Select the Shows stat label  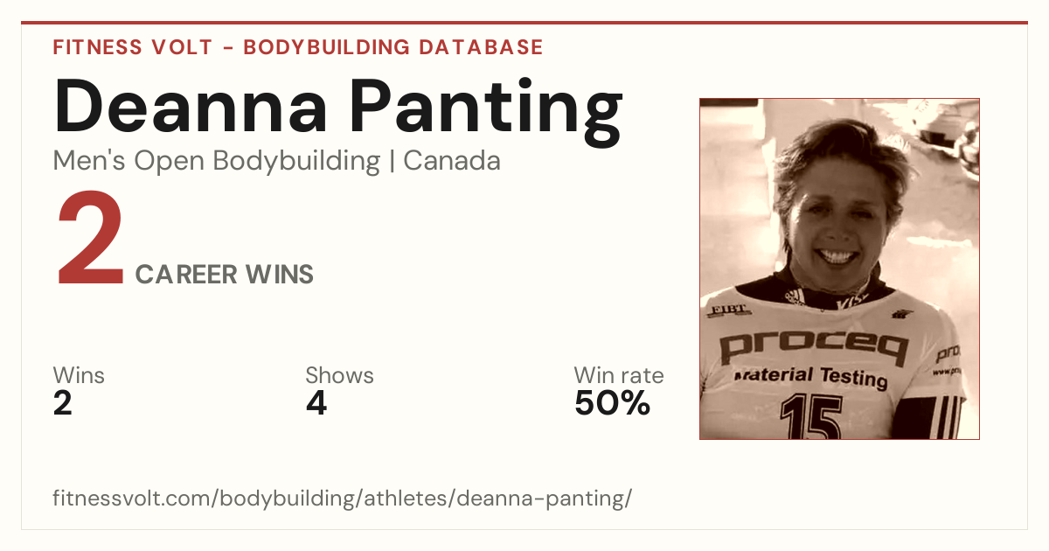pyautogui.click(x=339, y=375)
